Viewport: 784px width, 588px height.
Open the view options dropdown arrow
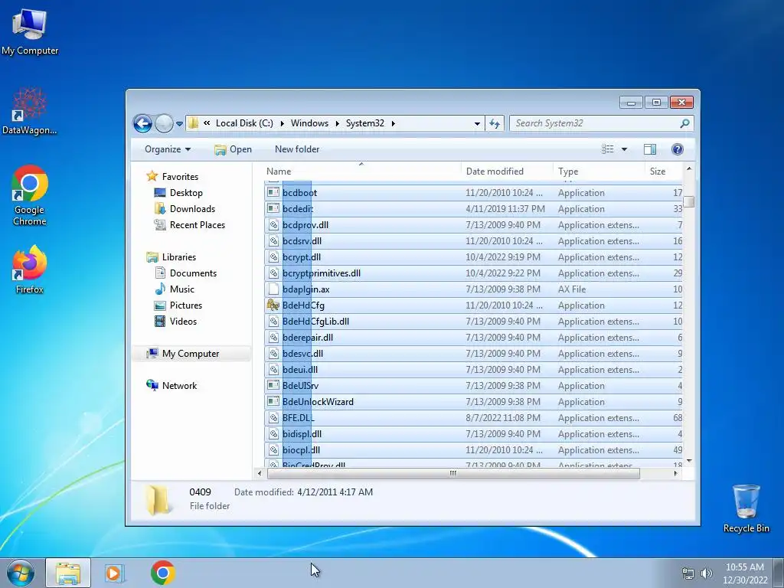point(624,149)
